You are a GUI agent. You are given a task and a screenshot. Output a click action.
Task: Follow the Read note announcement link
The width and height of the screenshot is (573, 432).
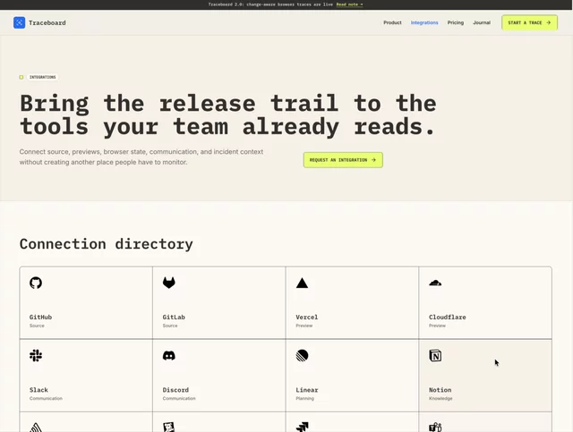tap(349, 4)
